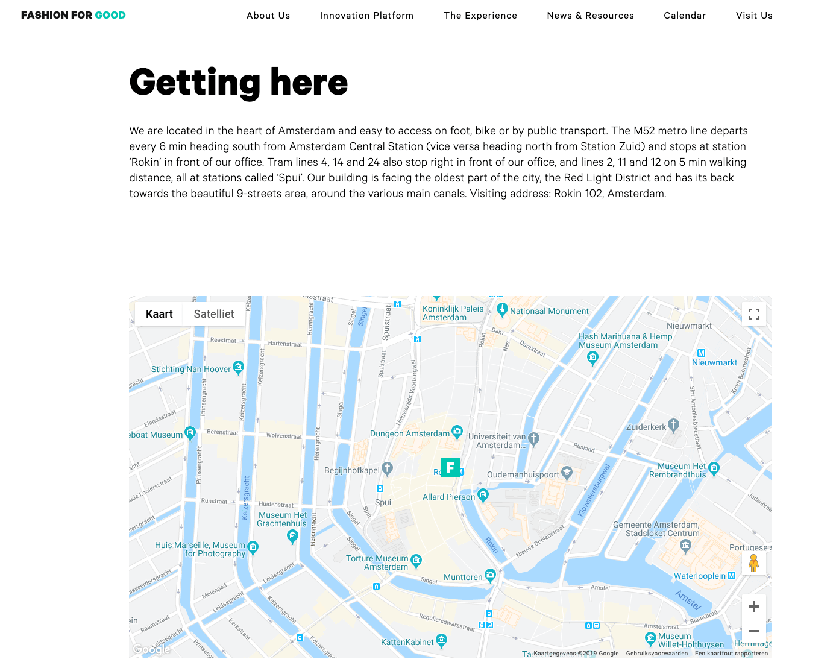Open the News & Resources menu

[x=590, y=16]
